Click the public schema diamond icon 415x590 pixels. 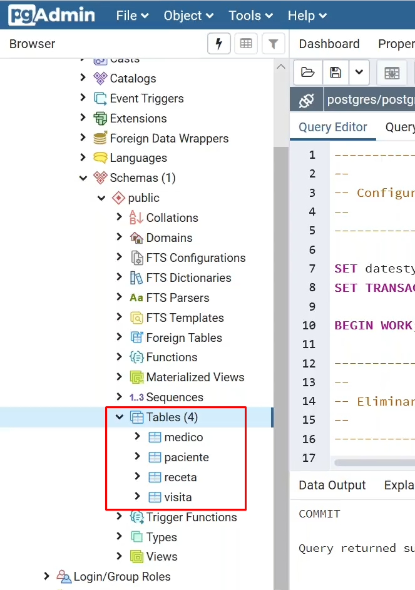pos(118,198)
